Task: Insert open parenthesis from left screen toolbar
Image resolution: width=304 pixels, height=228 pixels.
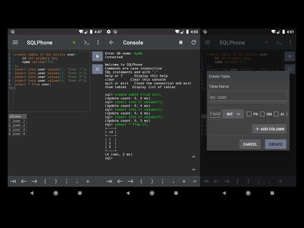Action: (45, 181)
